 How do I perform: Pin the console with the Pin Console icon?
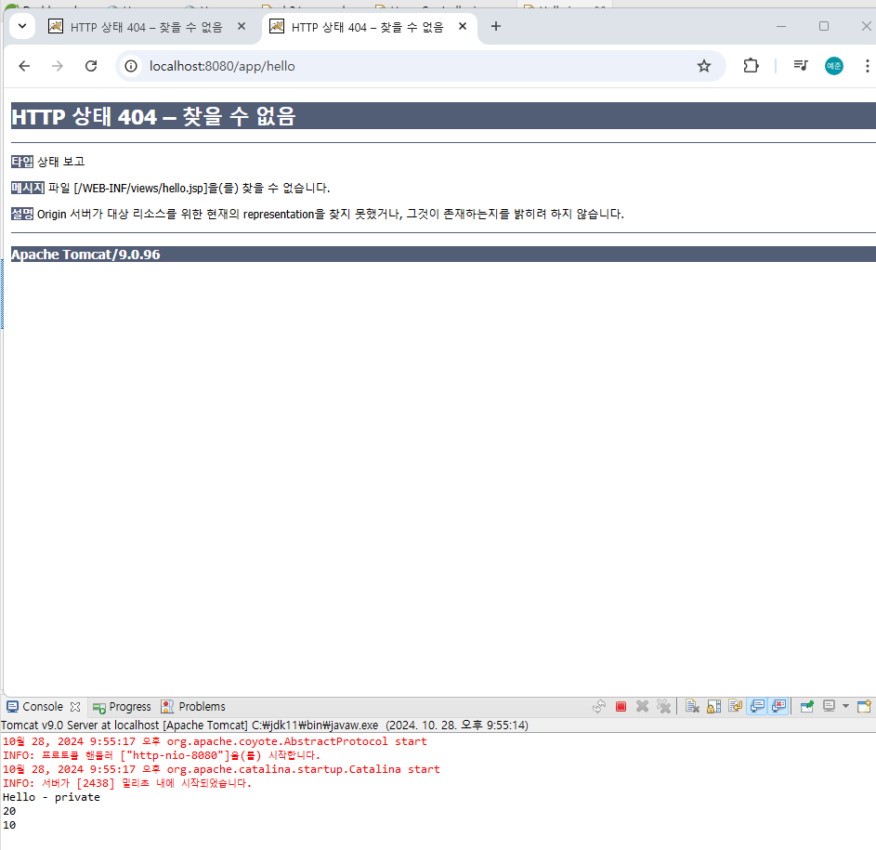[806, 706]
